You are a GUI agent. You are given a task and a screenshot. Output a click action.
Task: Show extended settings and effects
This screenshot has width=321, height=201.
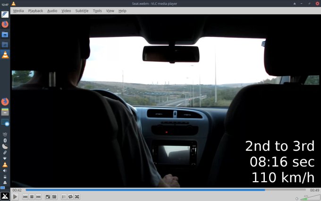[54, 197]
